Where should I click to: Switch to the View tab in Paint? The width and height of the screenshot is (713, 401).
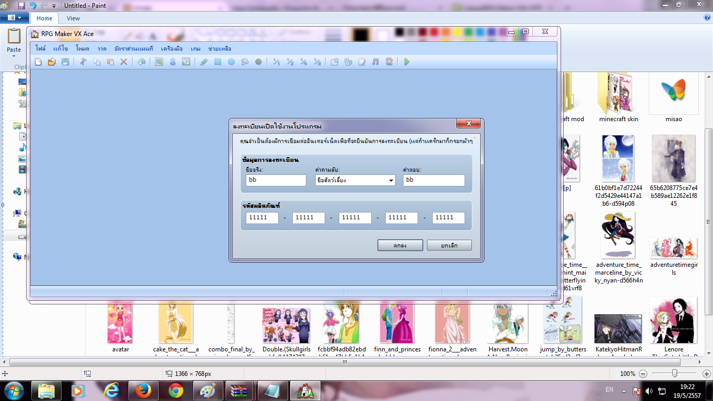click(x=74, y=18)
